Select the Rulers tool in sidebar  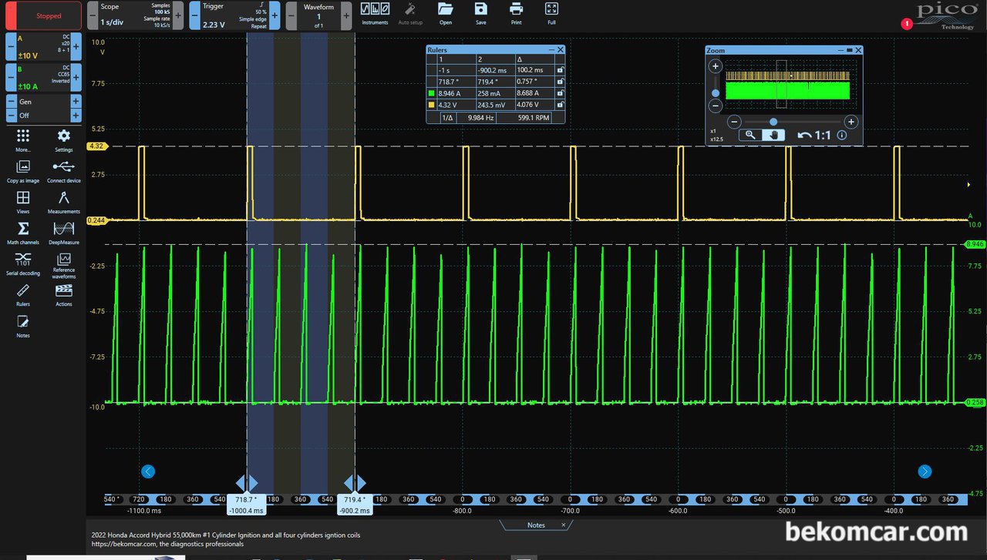click(23, 294)
